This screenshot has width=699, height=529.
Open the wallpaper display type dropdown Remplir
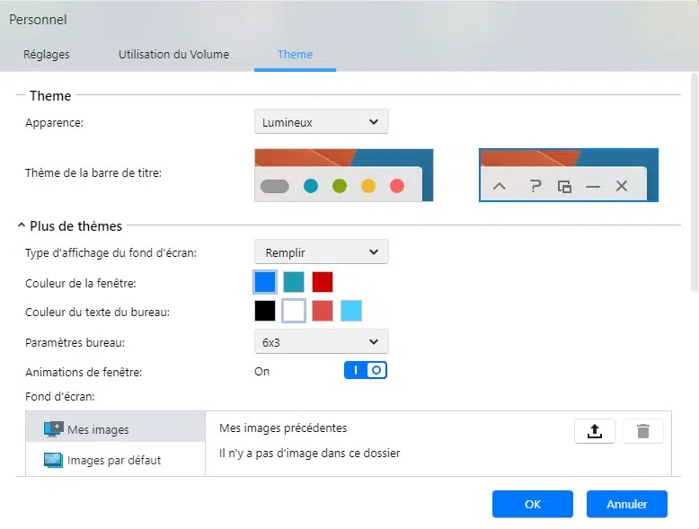point(321,252)
